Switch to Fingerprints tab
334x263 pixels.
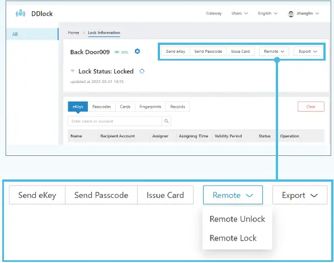click(x=150, y=107)
